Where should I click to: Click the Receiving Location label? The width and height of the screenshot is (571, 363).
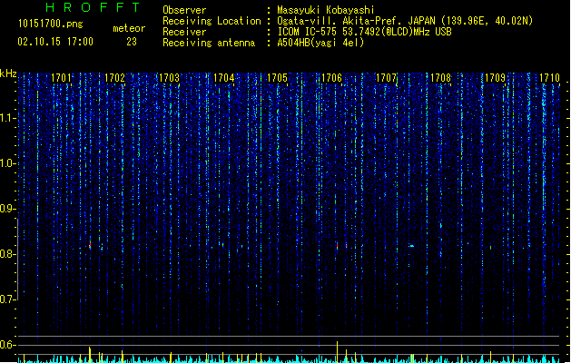pos(212,21)
